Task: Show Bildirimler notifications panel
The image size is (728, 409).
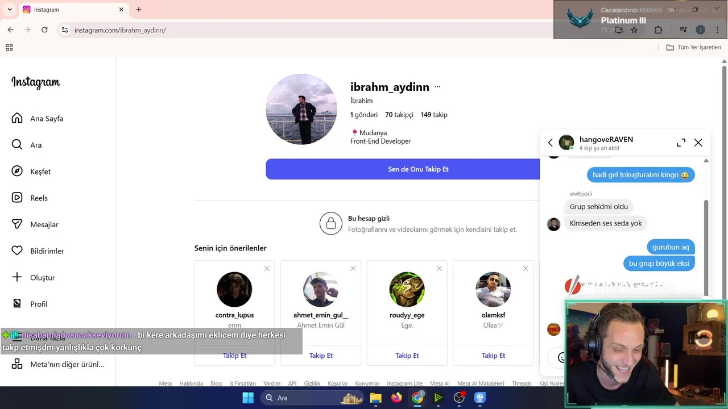Action: [38, 251]
